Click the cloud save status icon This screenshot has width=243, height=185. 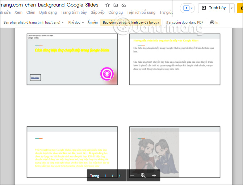point(123,5)
